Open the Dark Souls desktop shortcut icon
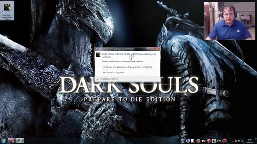The width and height of the screenshot is (257, 144). point(7,11)
